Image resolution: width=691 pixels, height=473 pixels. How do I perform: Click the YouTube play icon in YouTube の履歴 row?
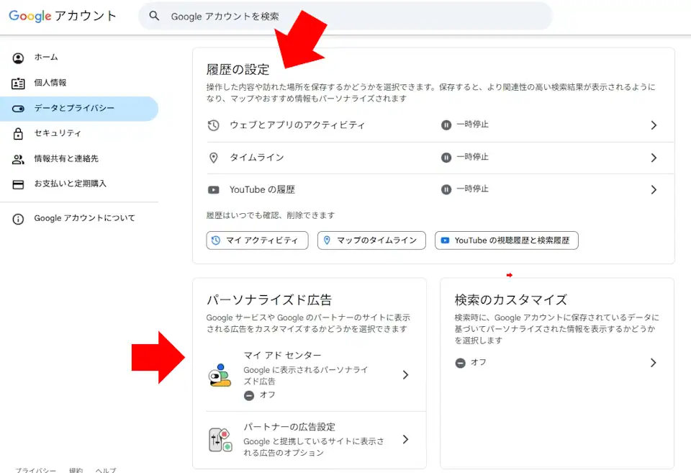pyautogui.click(x=213, y=190)
